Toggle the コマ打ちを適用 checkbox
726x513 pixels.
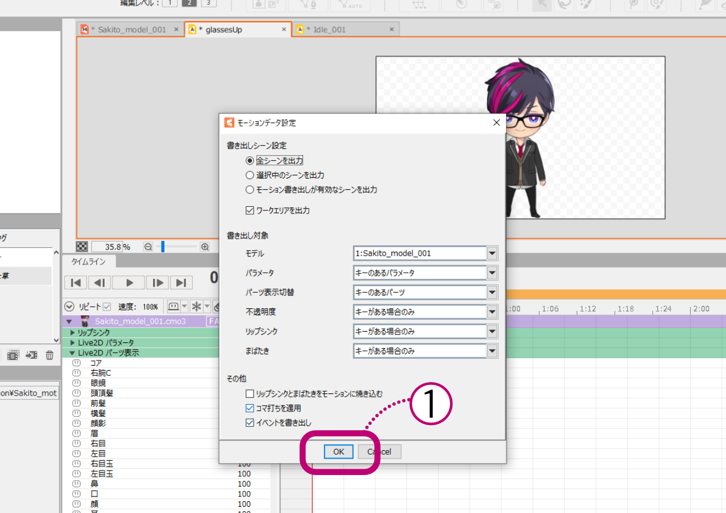pos(250,408)
